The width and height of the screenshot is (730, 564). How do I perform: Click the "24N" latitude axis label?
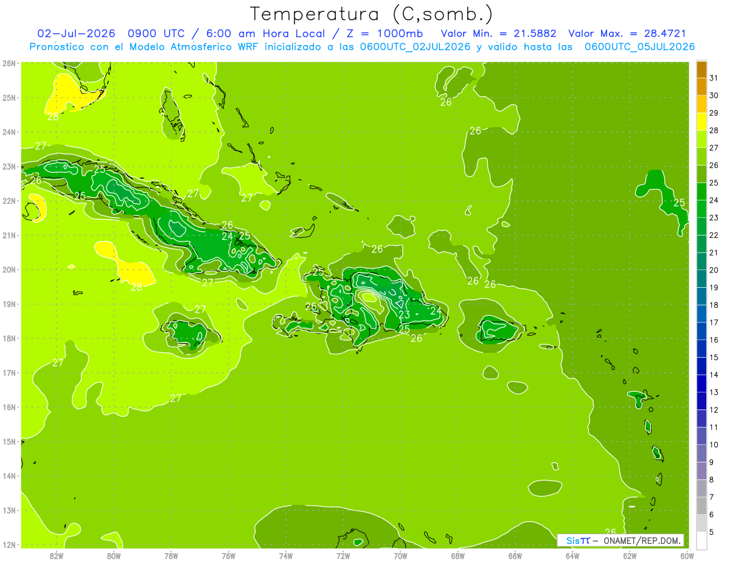click(9, 132)
